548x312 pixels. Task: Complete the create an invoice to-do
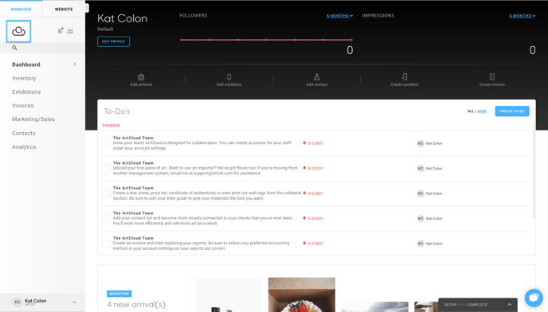107,244
